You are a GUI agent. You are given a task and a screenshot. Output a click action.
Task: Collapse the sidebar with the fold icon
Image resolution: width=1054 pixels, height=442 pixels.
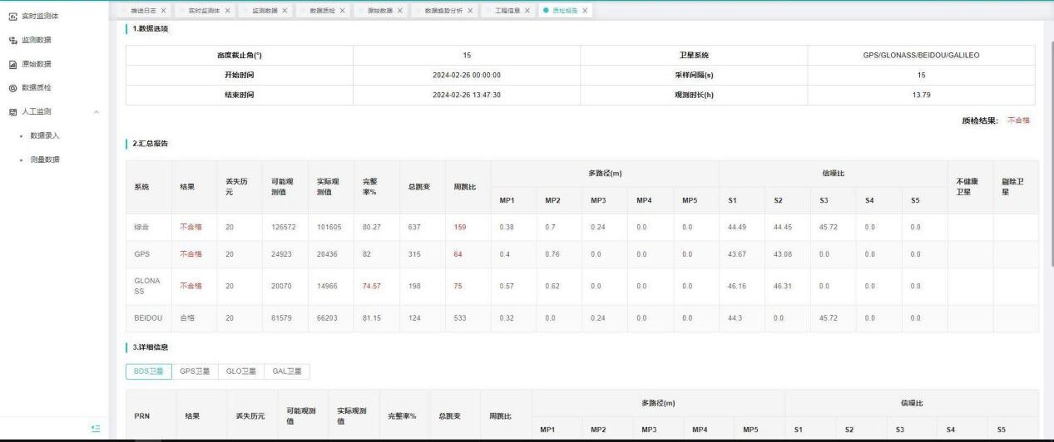(x=96, y=428)
